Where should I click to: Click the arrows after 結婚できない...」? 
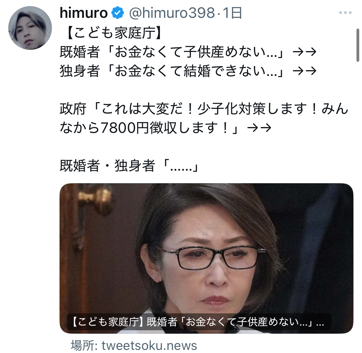(x=305, y=71)
